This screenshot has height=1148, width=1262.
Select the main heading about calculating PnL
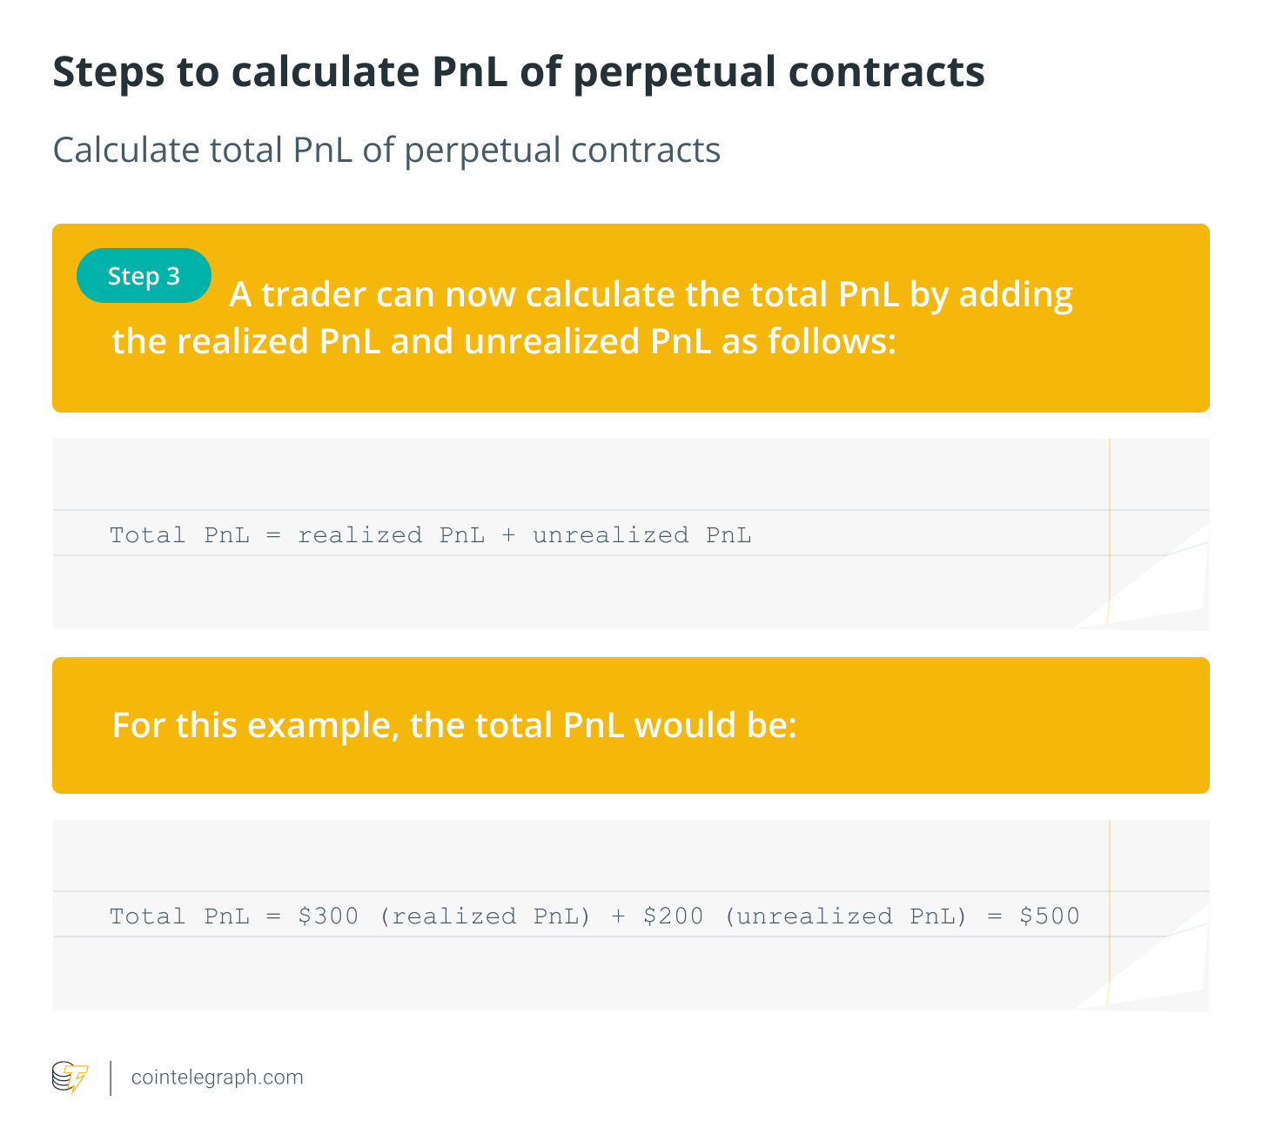coord(519,71)
